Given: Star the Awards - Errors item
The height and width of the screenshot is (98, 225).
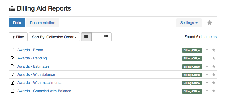Looking at the screenshot, I should coord(214,50).
